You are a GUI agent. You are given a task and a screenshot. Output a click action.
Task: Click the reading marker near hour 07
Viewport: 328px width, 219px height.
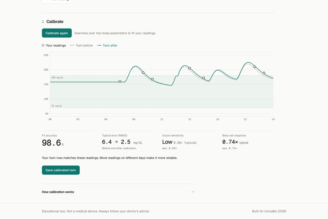click(120, 82)
